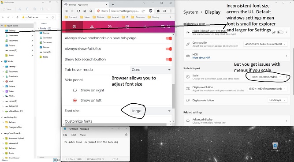Click Brave's back navigation arrow
The width and height of the screenshot is (294, 162).
(67, 11)
